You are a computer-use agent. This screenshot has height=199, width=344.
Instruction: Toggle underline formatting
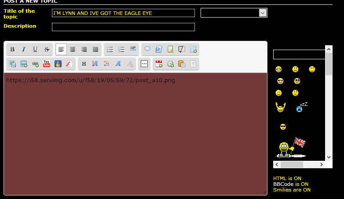coord(35,49)
